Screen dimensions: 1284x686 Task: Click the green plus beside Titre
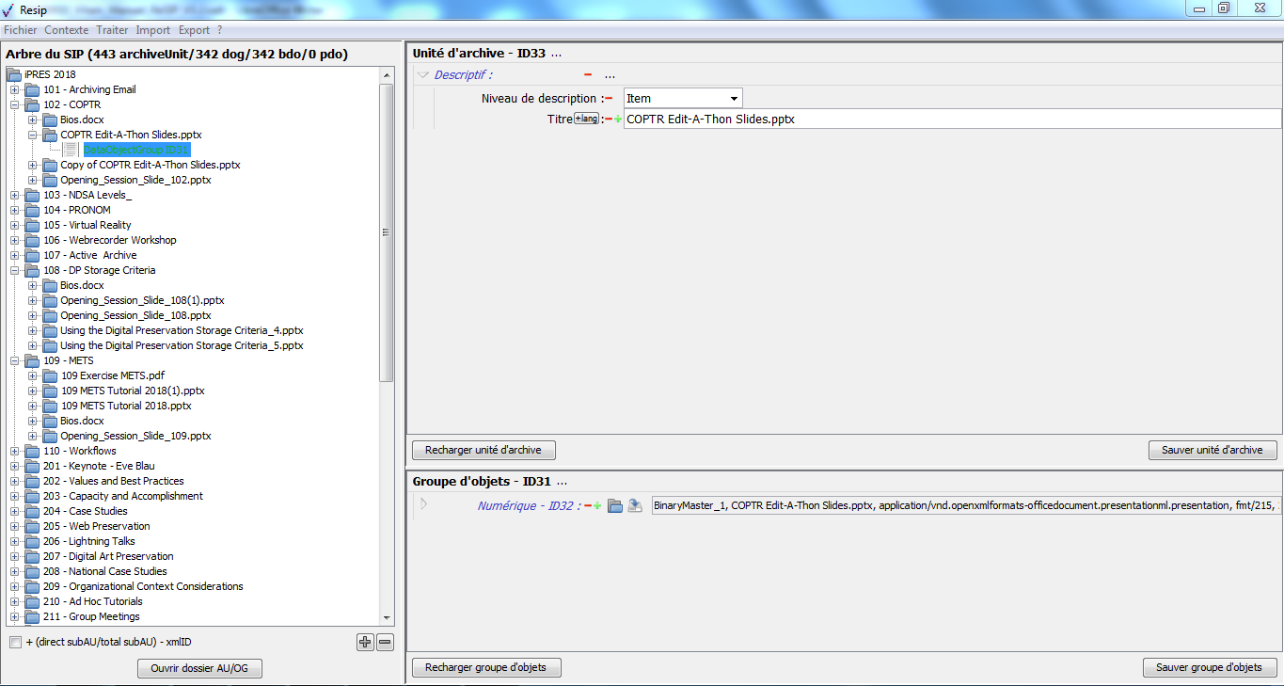click(618, 120)
